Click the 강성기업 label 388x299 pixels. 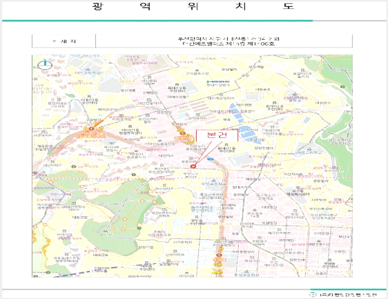point(145,247)
